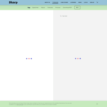Image resolution: width=107 pixels, height=107 pixels.
Task: Click the Log In link
Action: point(86,2)
